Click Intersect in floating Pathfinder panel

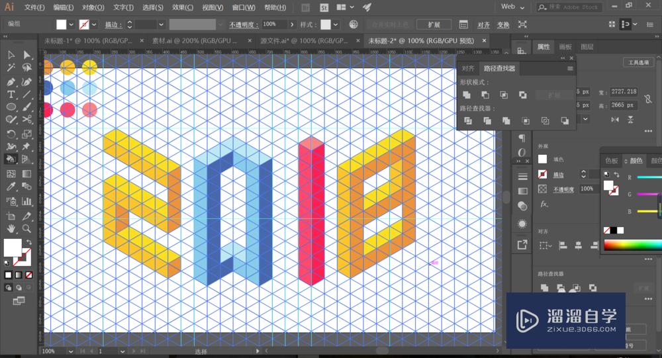[x=504, y=95]
